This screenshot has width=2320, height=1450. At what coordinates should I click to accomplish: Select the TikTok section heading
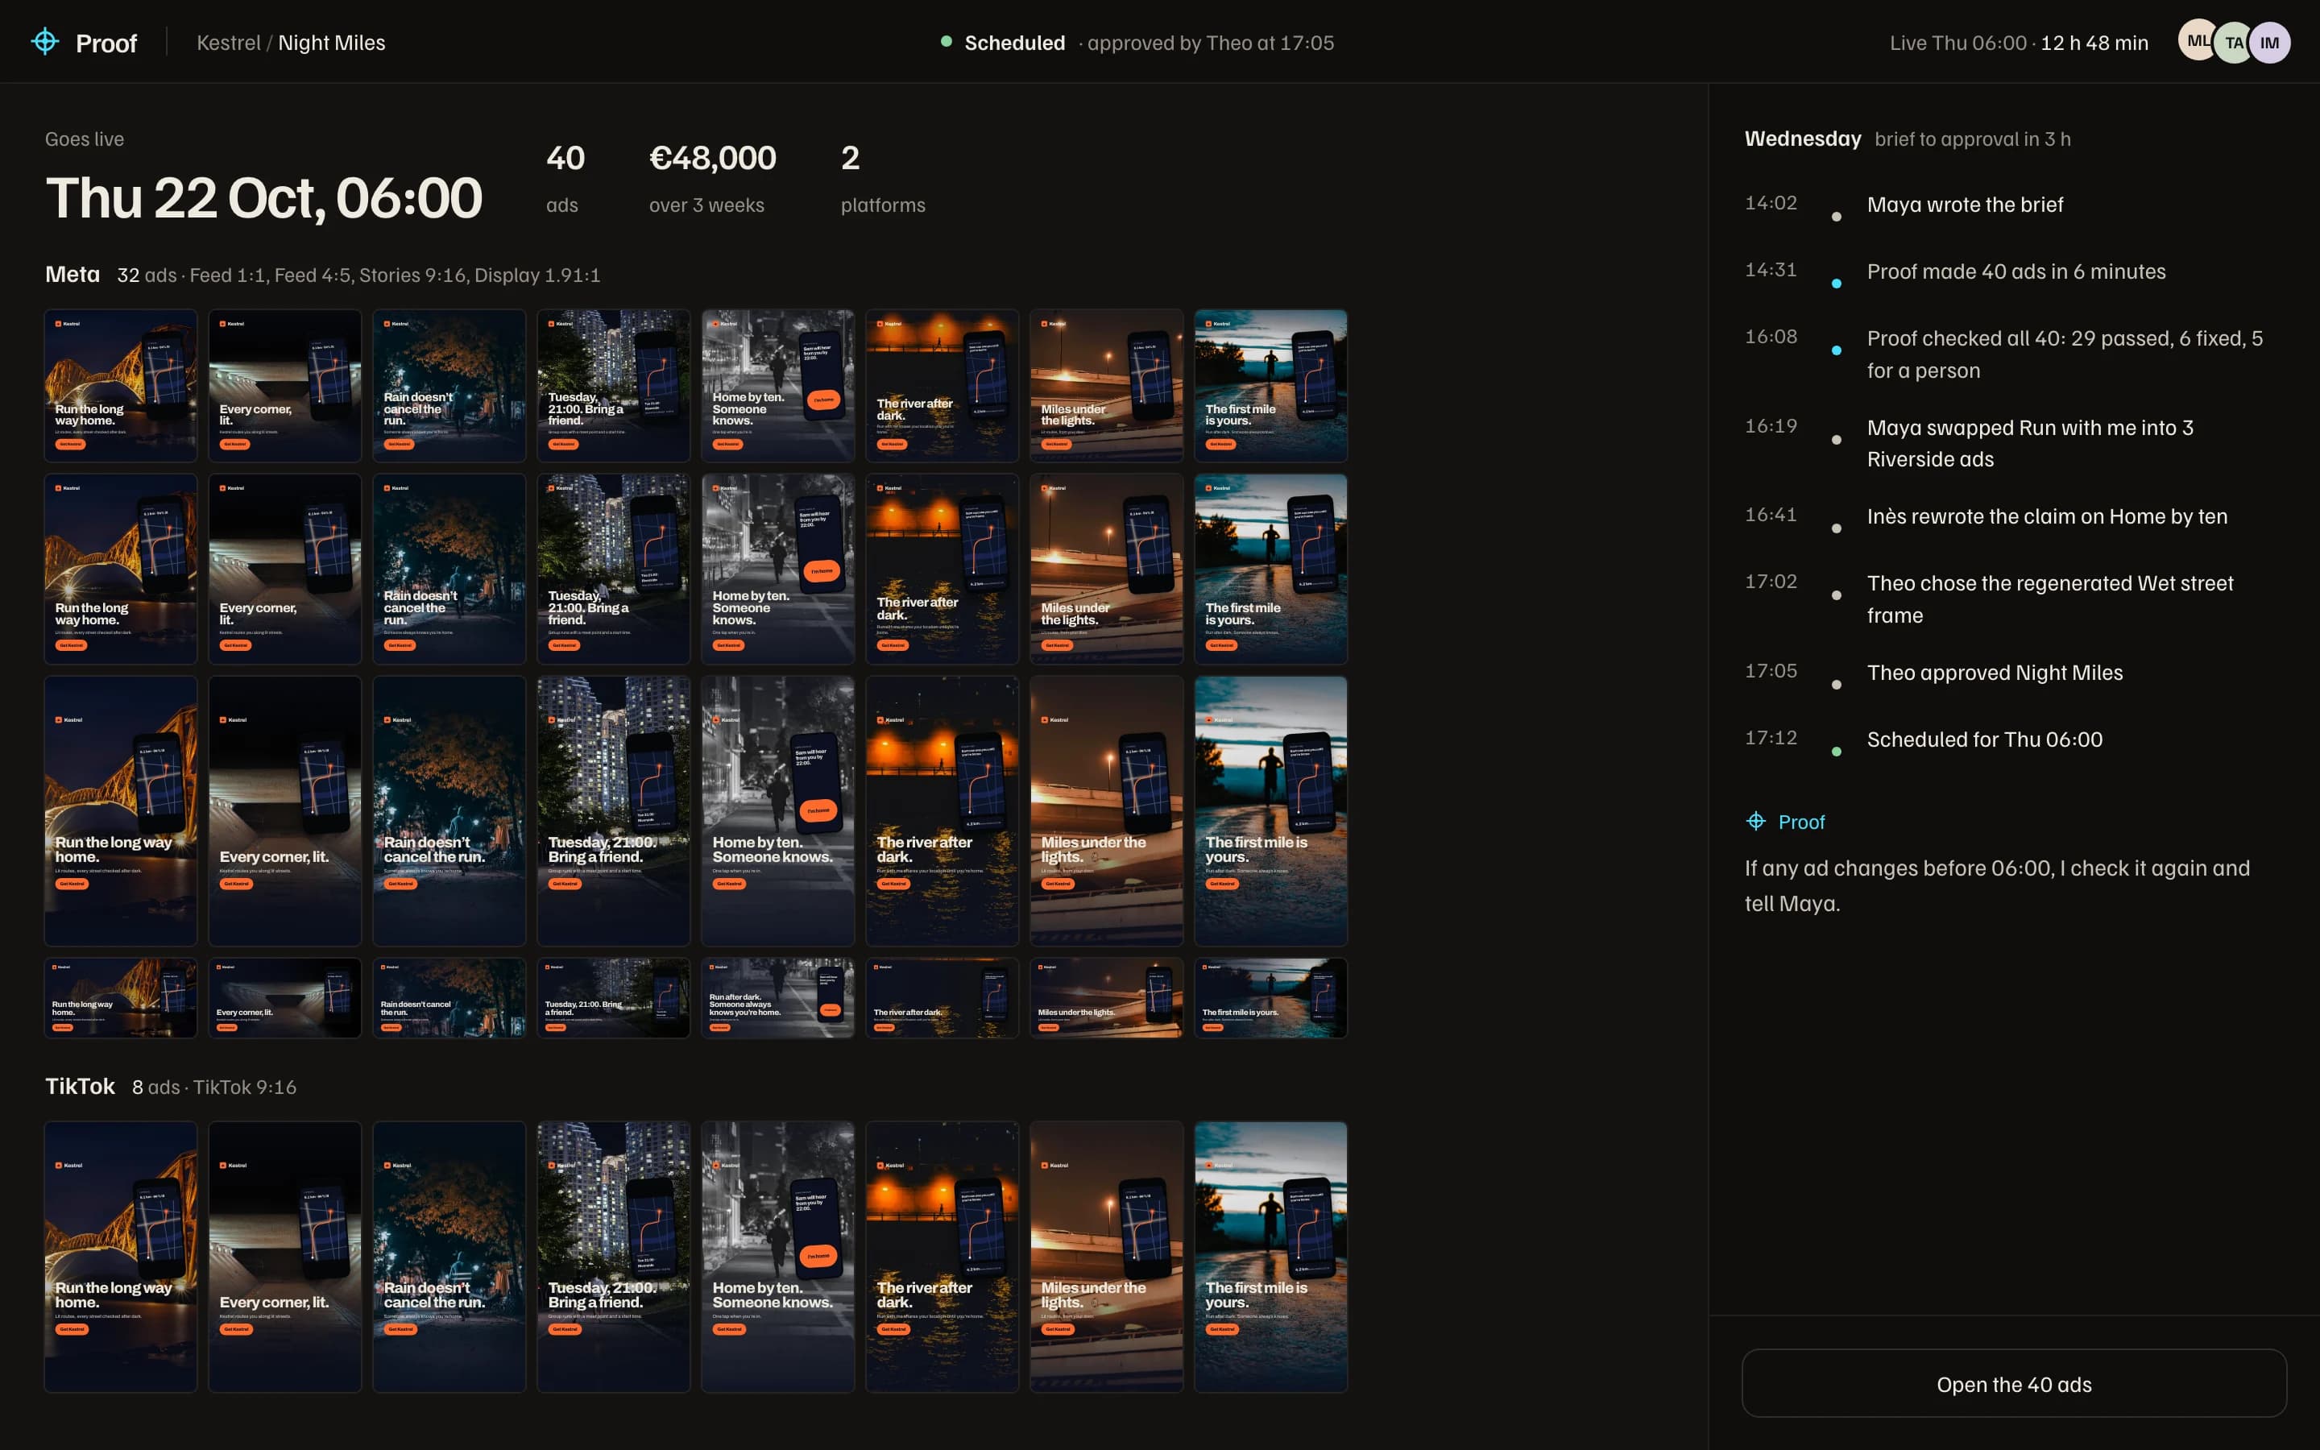80,1087
